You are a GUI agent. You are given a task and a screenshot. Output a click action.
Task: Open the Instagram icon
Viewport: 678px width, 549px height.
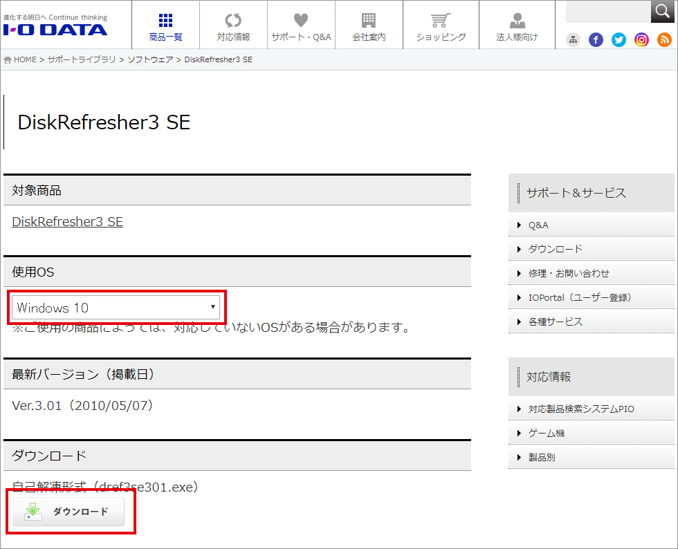click(x=642, y=40)
